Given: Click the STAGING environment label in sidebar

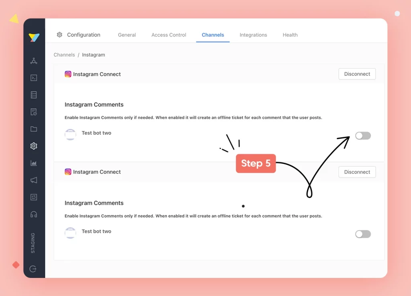Looking at the screenshot, I should 33,243.
